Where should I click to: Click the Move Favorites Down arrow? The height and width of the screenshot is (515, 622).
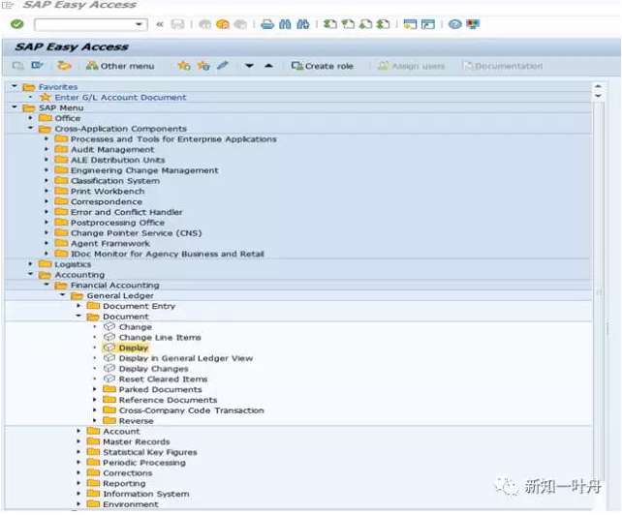pyautogui.click(x=249, y=66)
